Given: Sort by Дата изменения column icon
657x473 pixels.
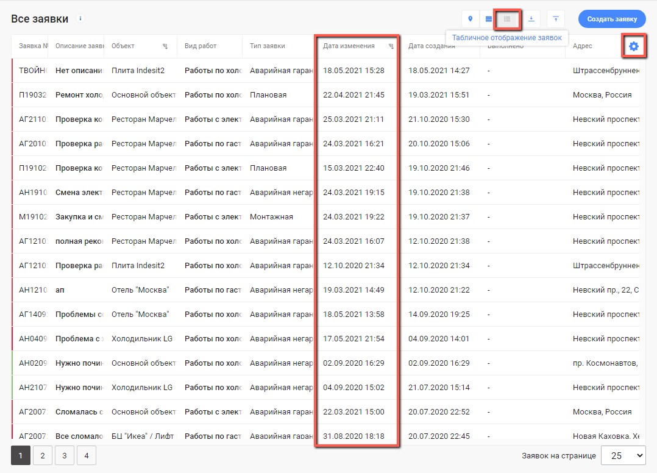Looking at the screenshot, I should pos(391,46).
